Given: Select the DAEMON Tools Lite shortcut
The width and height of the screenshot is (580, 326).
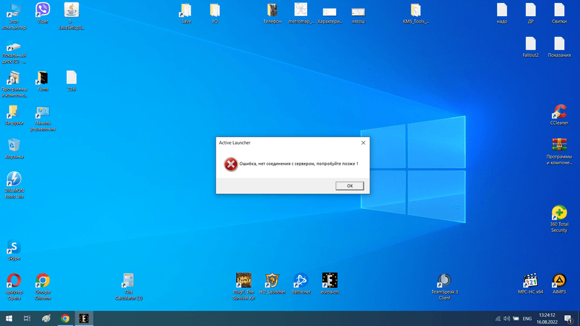Looking at the screenshot, I should [14, 180].
